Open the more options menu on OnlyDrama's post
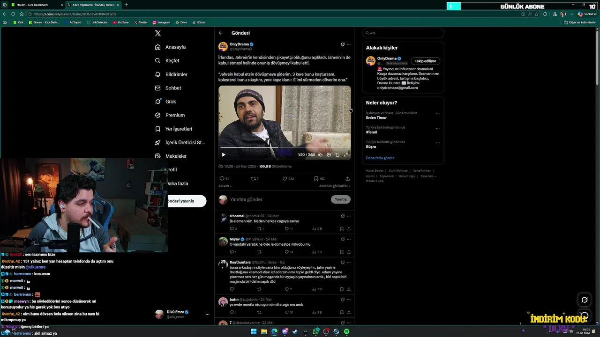This screenshot has width=600, height=337. (x=349, y=44)
